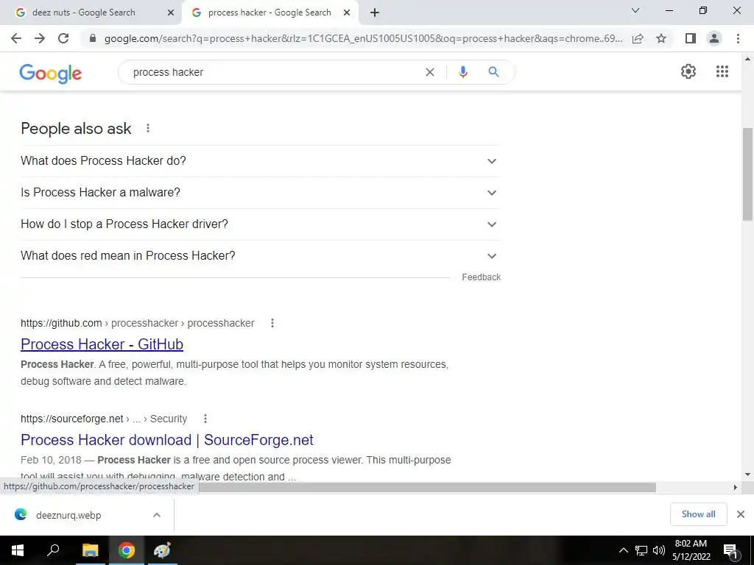754x565 pixels.
Task: Click the horizontal scrollbar right arrow
Action: coord(735,487)
